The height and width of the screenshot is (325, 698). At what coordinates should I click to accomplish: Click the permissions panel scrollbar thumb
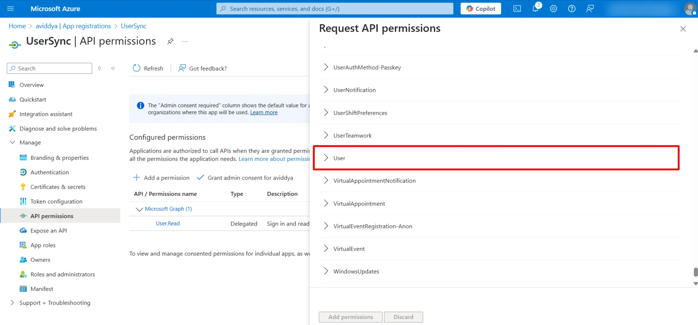pyautogui.click(x=695, y=272)
